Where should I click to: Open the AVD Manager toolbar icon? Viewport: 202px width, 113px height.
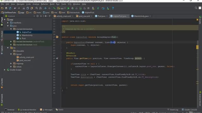click(x=93, y=8)
